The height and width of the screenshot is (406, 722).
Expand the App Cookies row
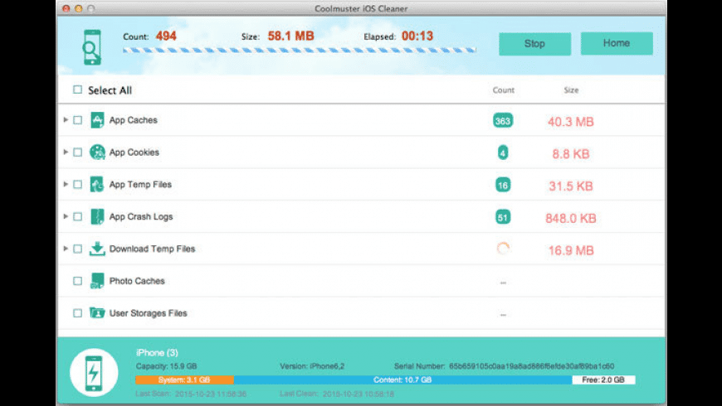coord(66,152)
